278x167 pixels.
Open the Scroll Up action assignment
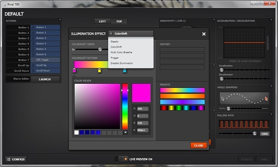coord(45,65)
